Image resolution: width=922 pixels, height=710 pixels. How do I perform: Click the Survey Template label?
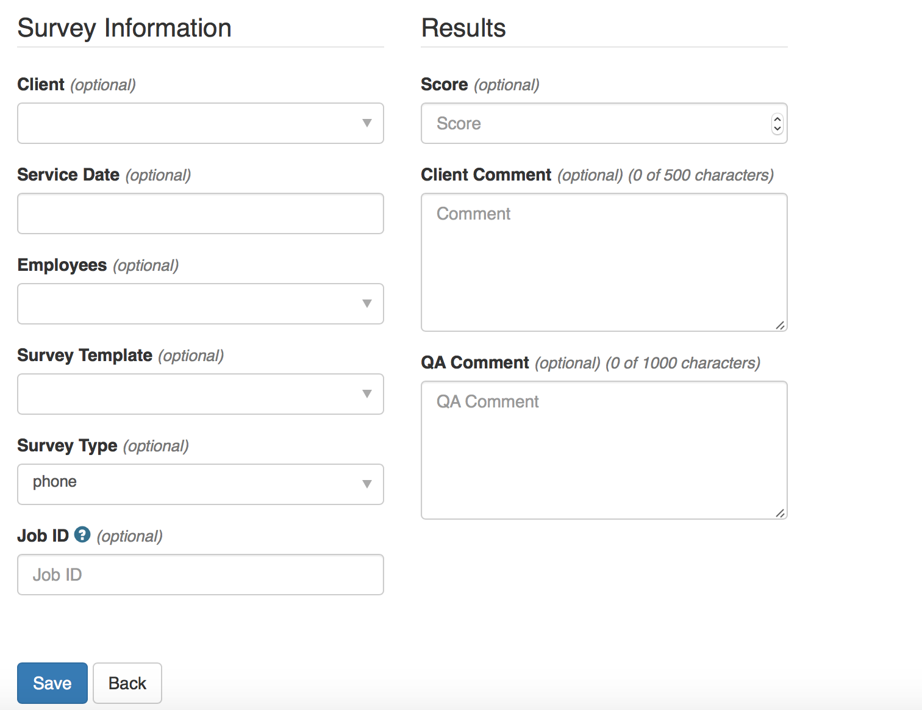point(85,356)
